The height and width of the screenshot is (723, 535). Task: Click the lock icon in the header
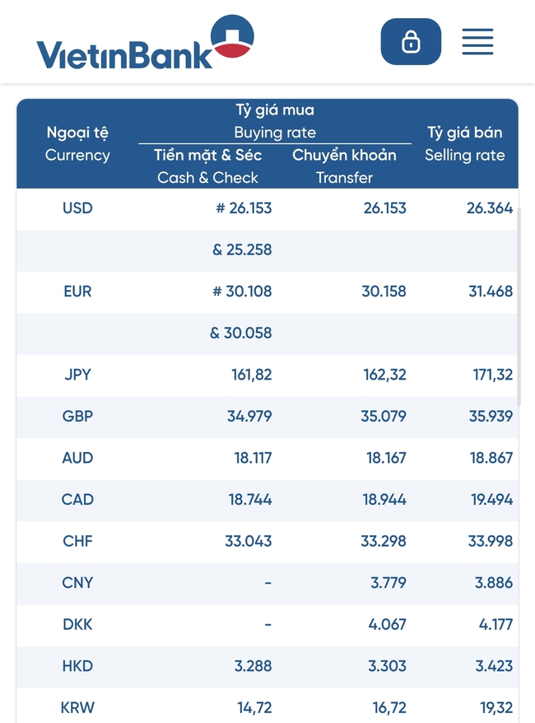tap(411, 41)
